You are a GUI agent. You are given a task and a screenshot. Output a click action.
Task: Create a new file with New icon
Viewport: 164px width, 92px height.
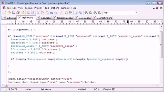tap(5, 13)
